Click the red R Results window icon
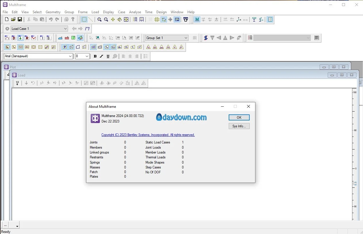The height and width of the screenshot is (234, 363). [27, 38]
